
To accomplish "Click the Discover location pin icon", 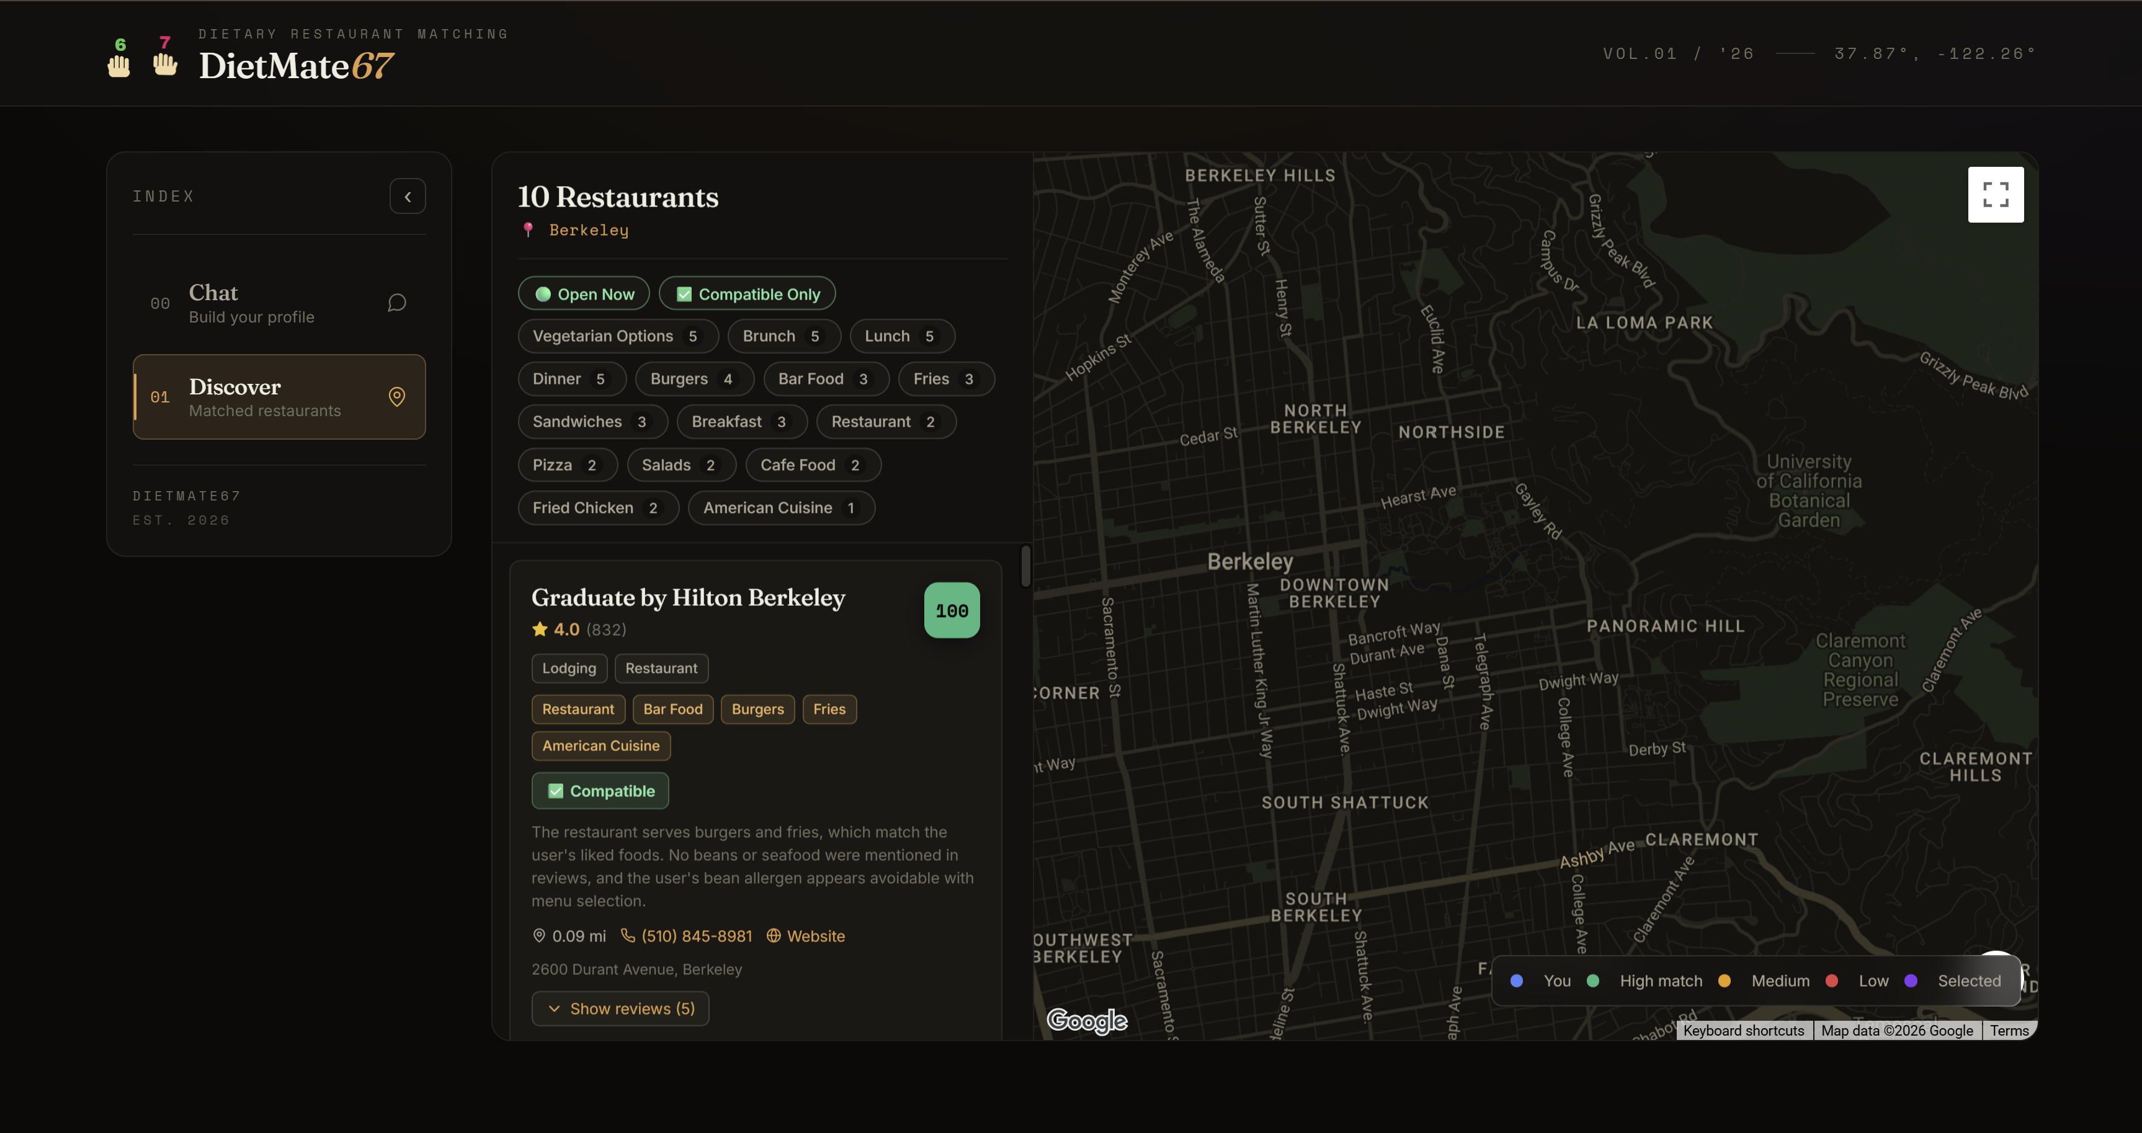I will 396,398.
